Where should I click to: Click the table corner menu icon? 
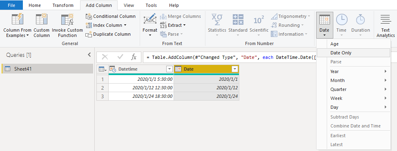(x=102, y=69)
